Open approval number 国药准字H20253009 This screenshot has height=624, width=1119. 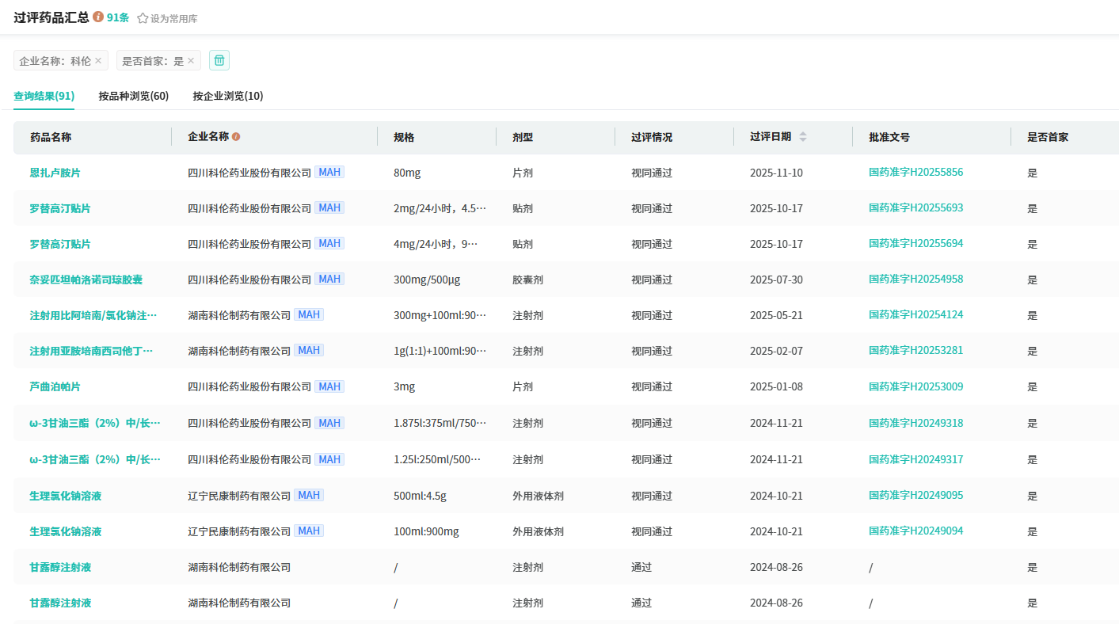click(x=915, y=386)
